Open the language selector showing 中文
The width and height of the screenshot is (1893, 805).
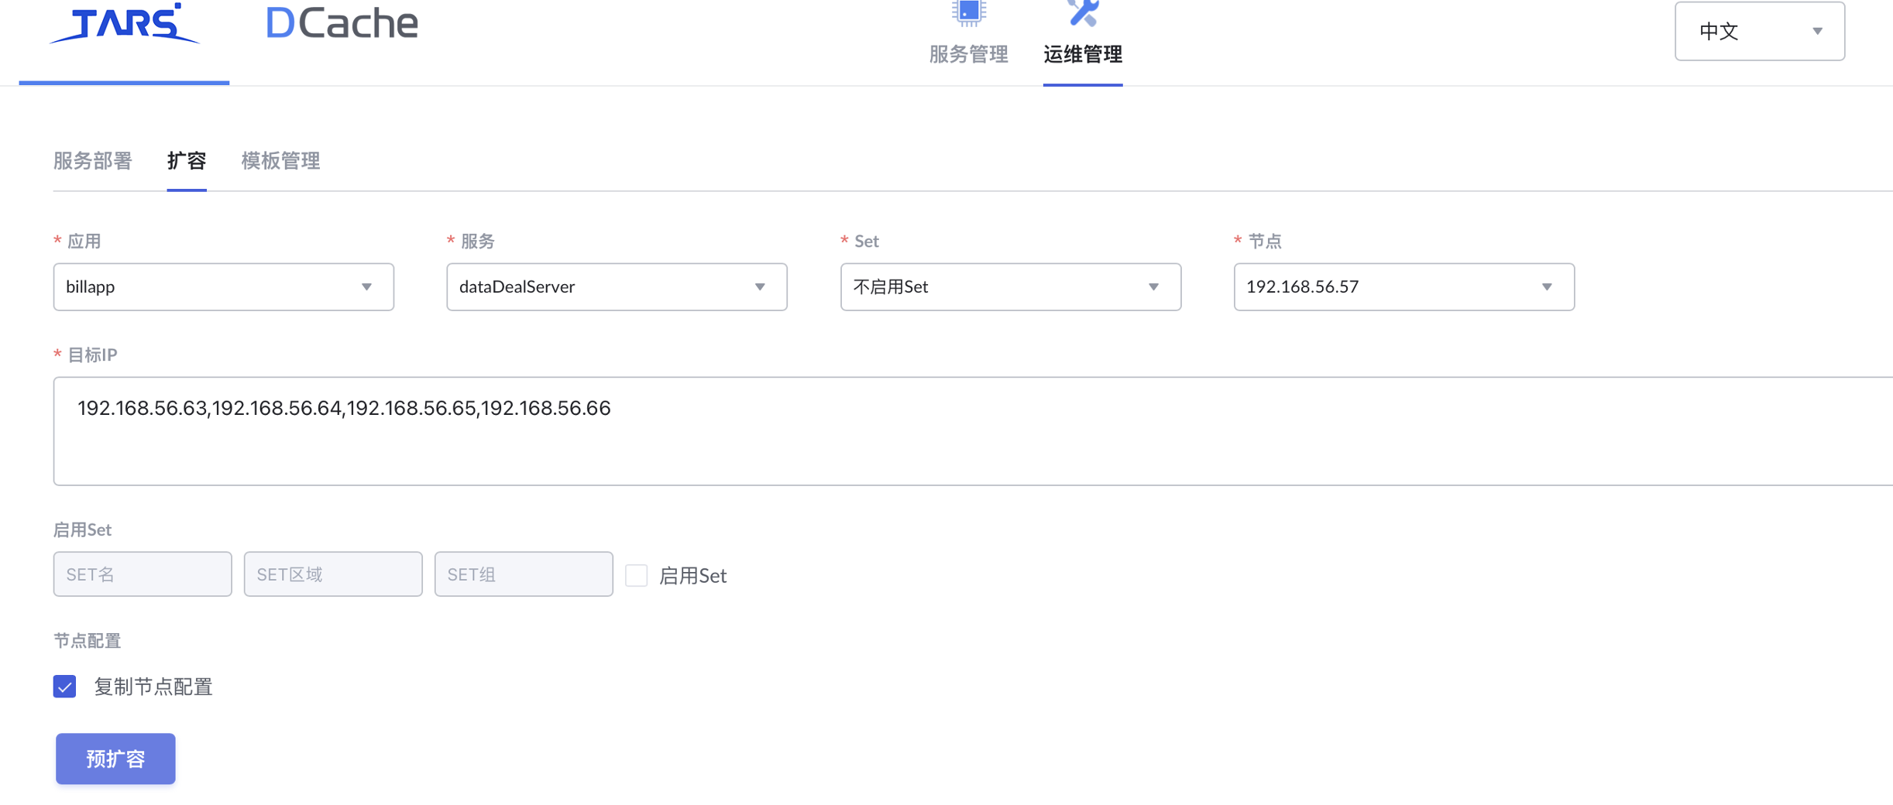point(1759,31)
